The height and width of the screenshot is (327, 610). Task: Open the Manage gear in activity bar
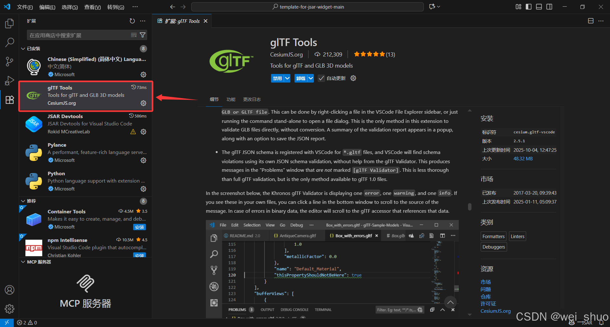(x=10, y=309)
